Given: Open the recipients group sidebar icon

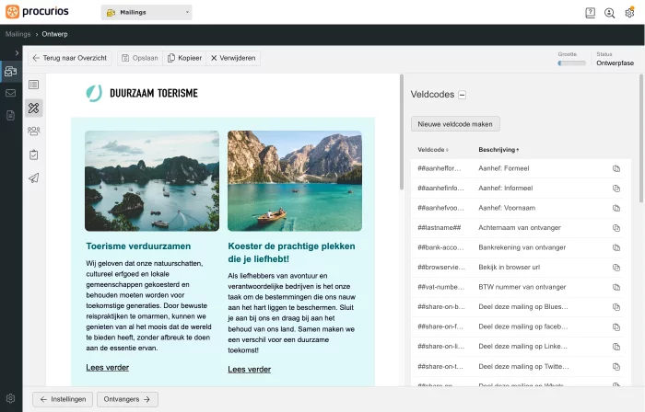Looking at the screenshot, I should coord(34,131).
